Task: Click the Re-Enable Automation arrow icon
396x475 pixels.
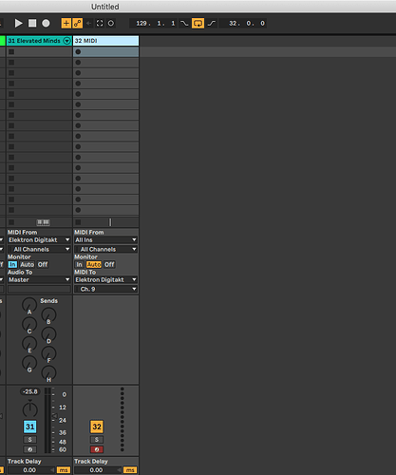Action: point(89,23)
